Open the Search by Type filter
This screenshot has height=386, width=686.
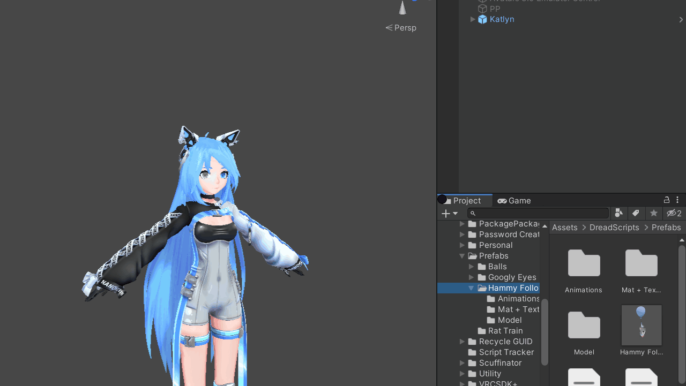coord(618,213)
